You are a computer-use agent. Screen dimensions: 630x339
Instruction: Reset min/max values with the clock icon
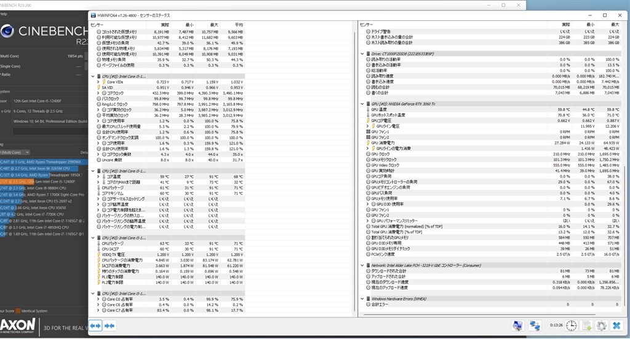tap(572, 325)
